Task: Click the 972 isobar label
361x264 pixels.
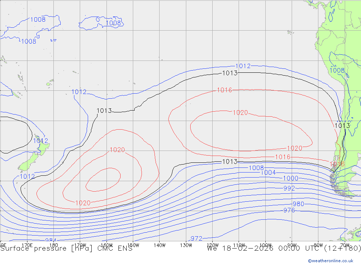Action: 196,238
